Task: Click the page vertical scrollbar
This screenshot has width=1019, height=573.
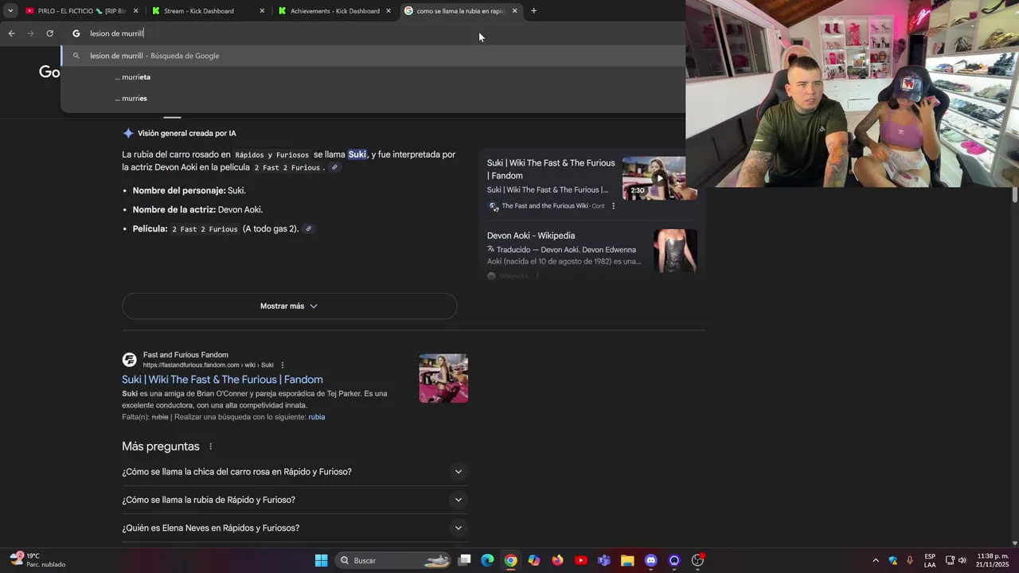Action: click(1014, 194)
